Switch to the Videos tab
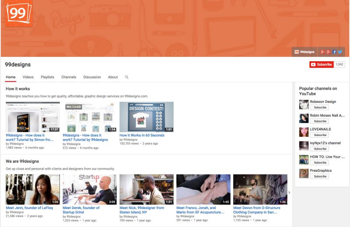Image resolution: width=350 pixels, height=227 pixels. 28,77
